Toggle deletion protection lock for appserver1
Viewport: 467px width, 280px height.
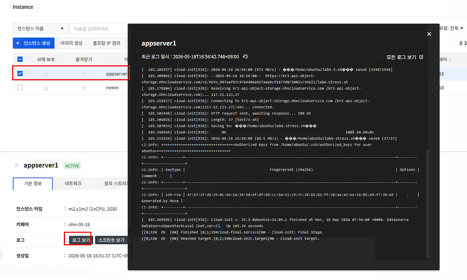tap(46, 74)
